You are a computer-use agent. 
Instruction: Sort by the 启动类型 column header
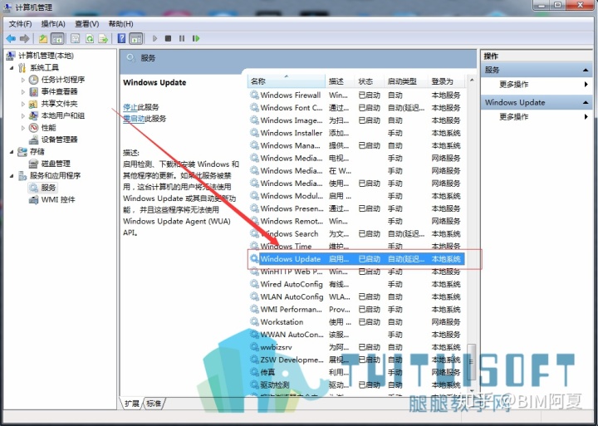coord(405,81)
